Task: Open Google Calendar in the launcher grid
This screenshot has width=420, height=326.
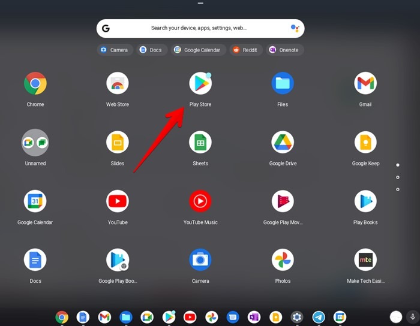Action: click(x=35, y=201)
